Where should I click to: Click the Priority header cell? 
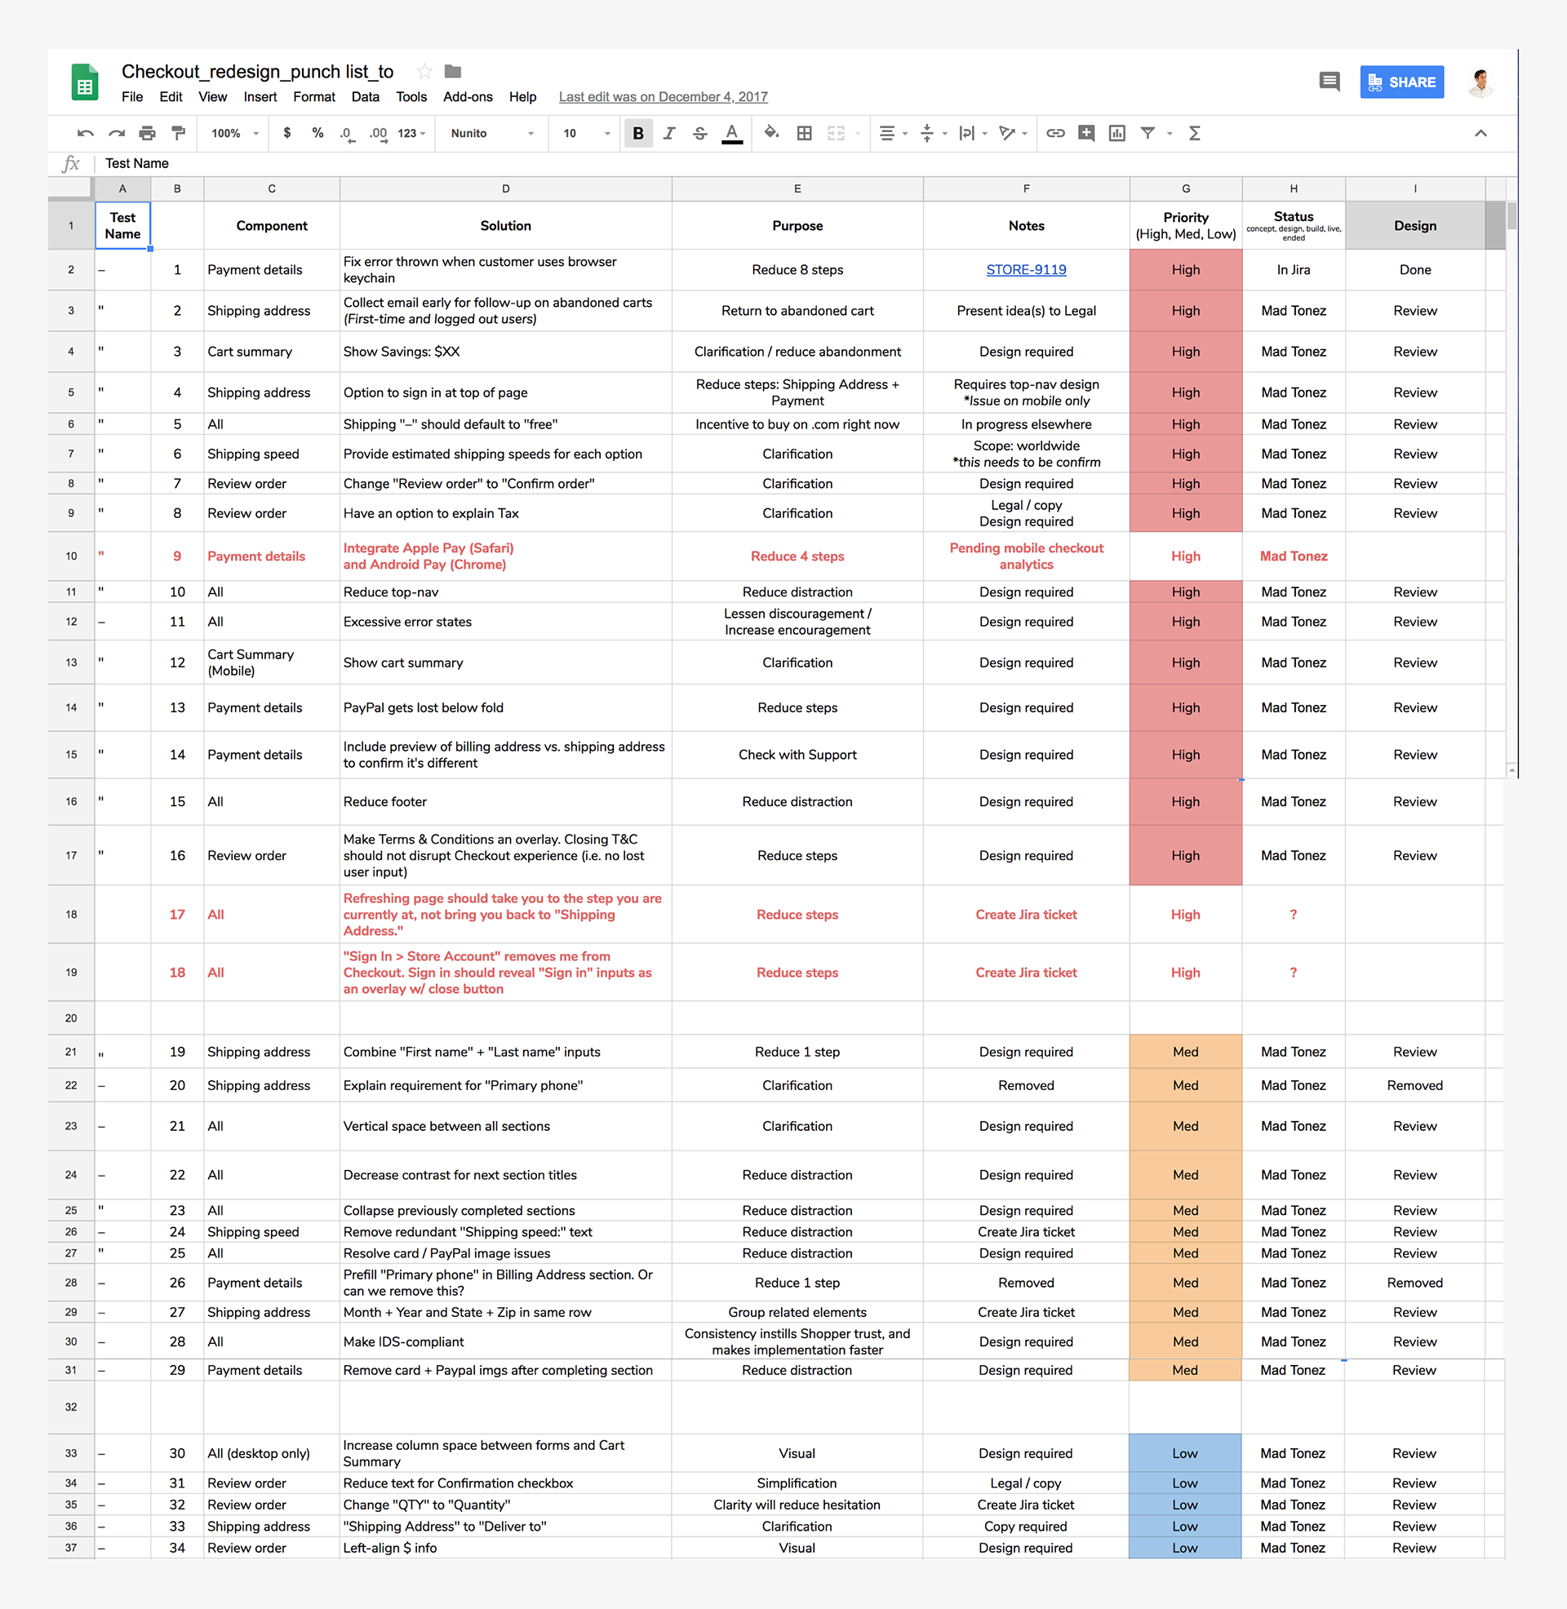pos(1186,225)
